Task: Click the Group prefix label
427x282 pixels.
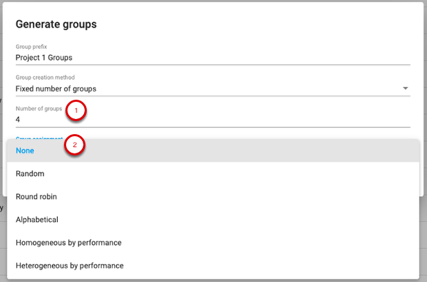Action: [x=31, y=47]
